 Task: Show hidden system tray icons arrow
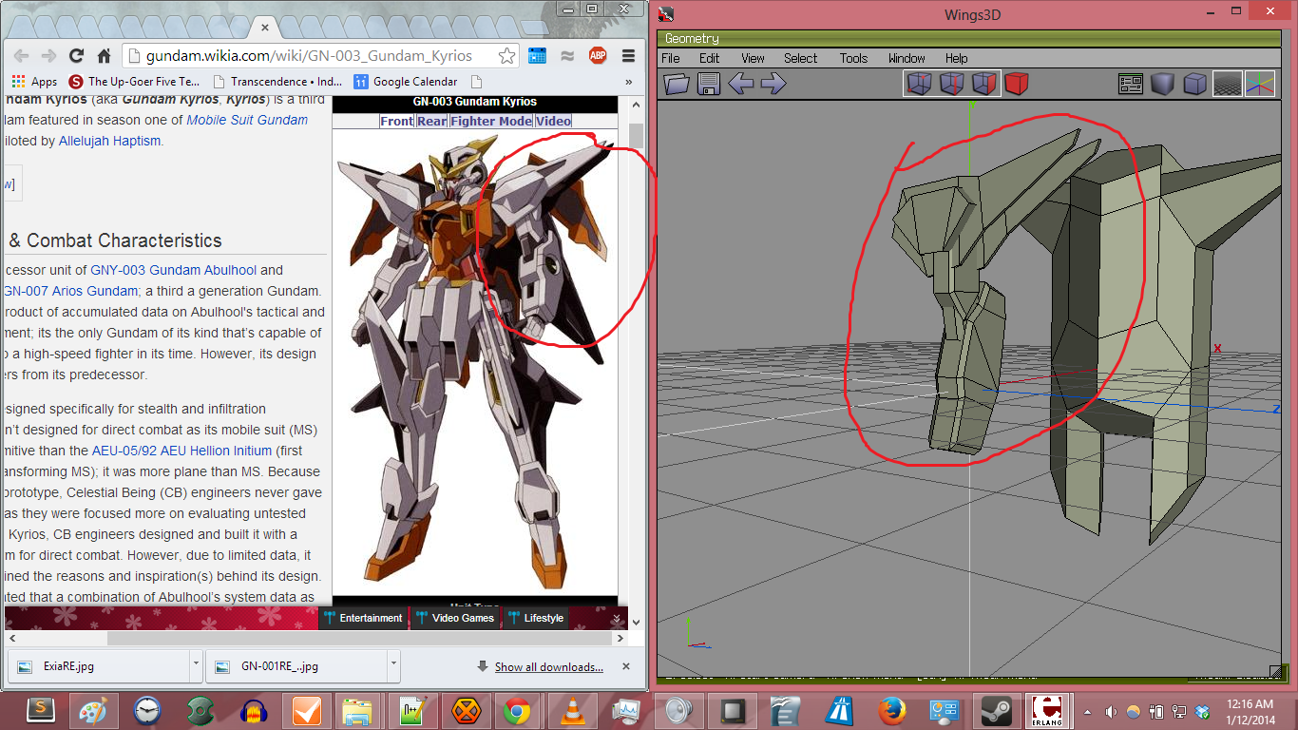1088,711
